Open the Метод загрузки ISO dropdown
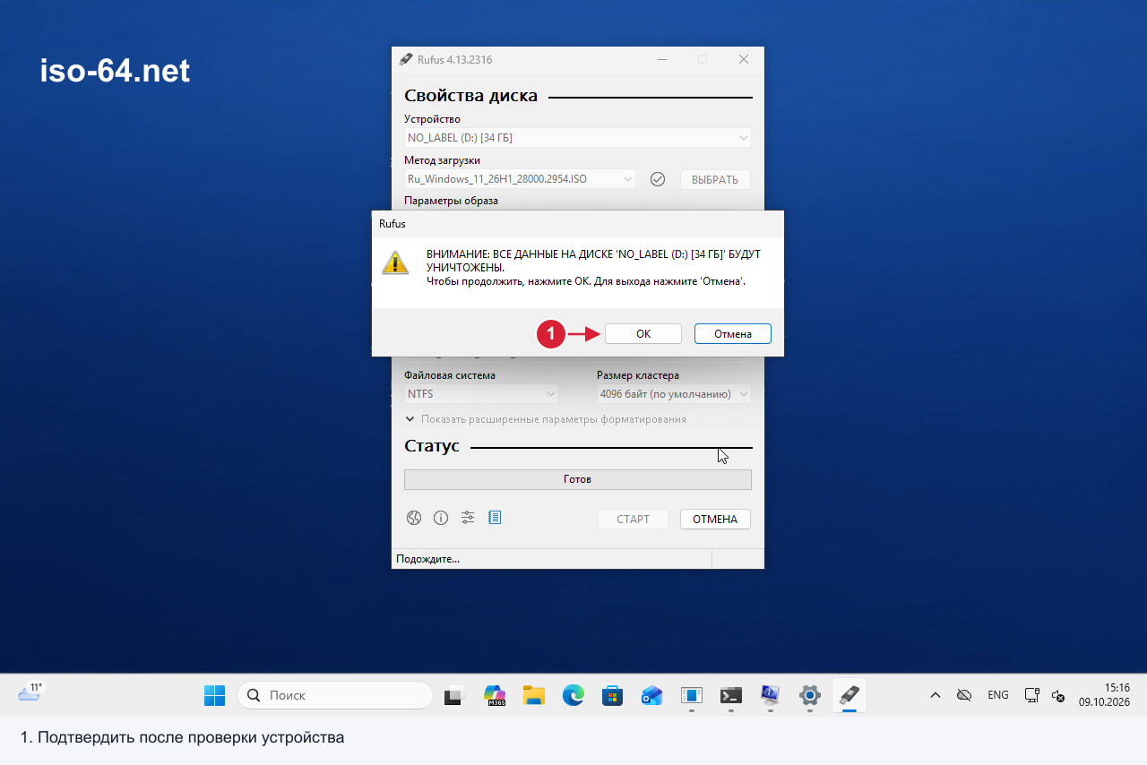The width and height of the screenshot is (1147, 765). [x=520, y=179]
